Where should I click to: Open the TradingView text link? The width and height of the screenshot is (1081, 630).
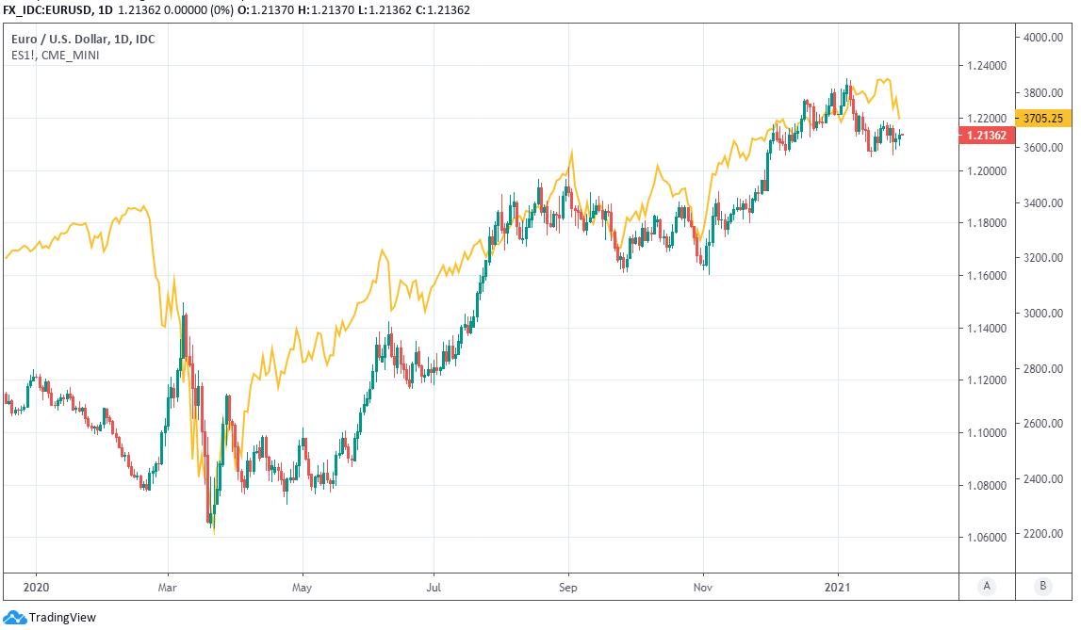pyautogui.click(x=62, y=618)
